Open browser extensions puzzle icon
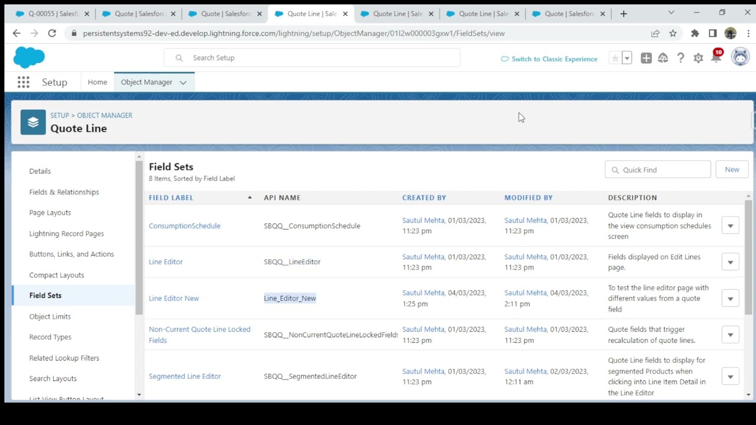 (x=695, y=34)
